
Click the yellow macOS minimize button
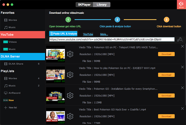8,5
